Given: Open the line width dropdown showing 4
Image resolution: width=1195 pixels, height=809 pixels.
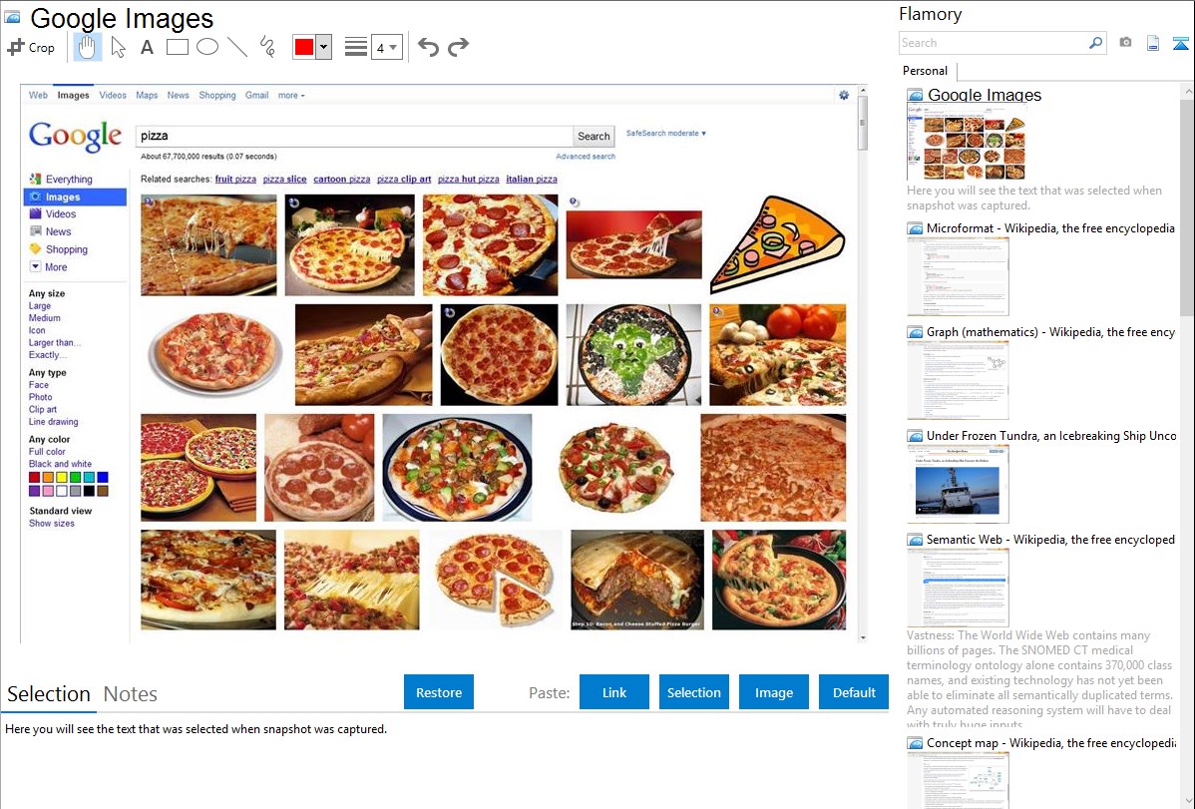Looking at the screenshot, I should 386,47.
